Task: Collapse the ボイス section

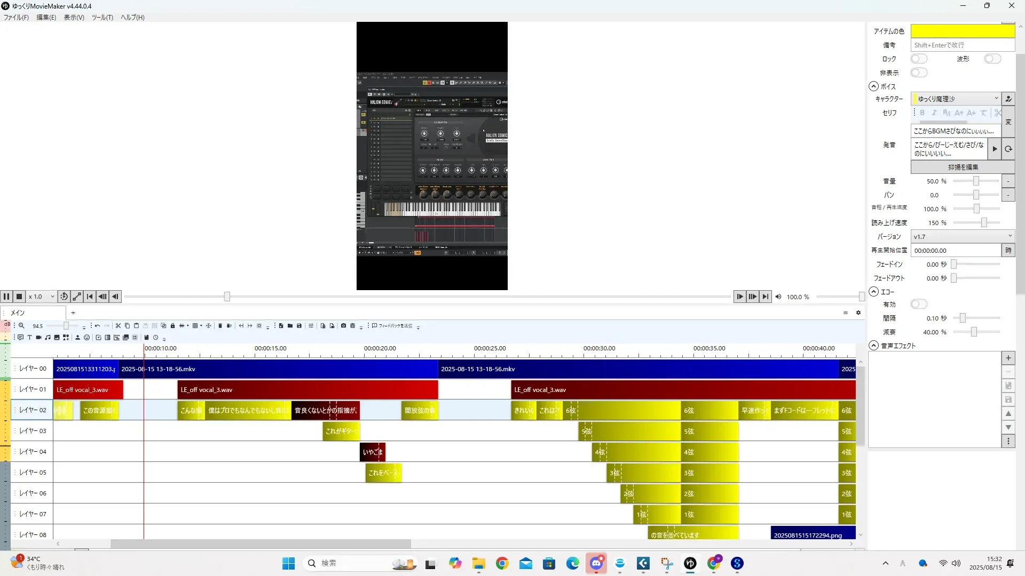Action: coord(873,86)
